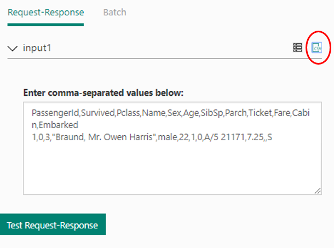Select the Request-Response tab
The image size is (334, 248).
click(x=46, y=12)
